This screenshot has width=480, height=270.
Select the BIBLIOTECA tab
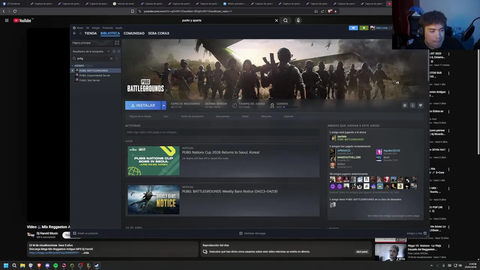coord(110,33)
